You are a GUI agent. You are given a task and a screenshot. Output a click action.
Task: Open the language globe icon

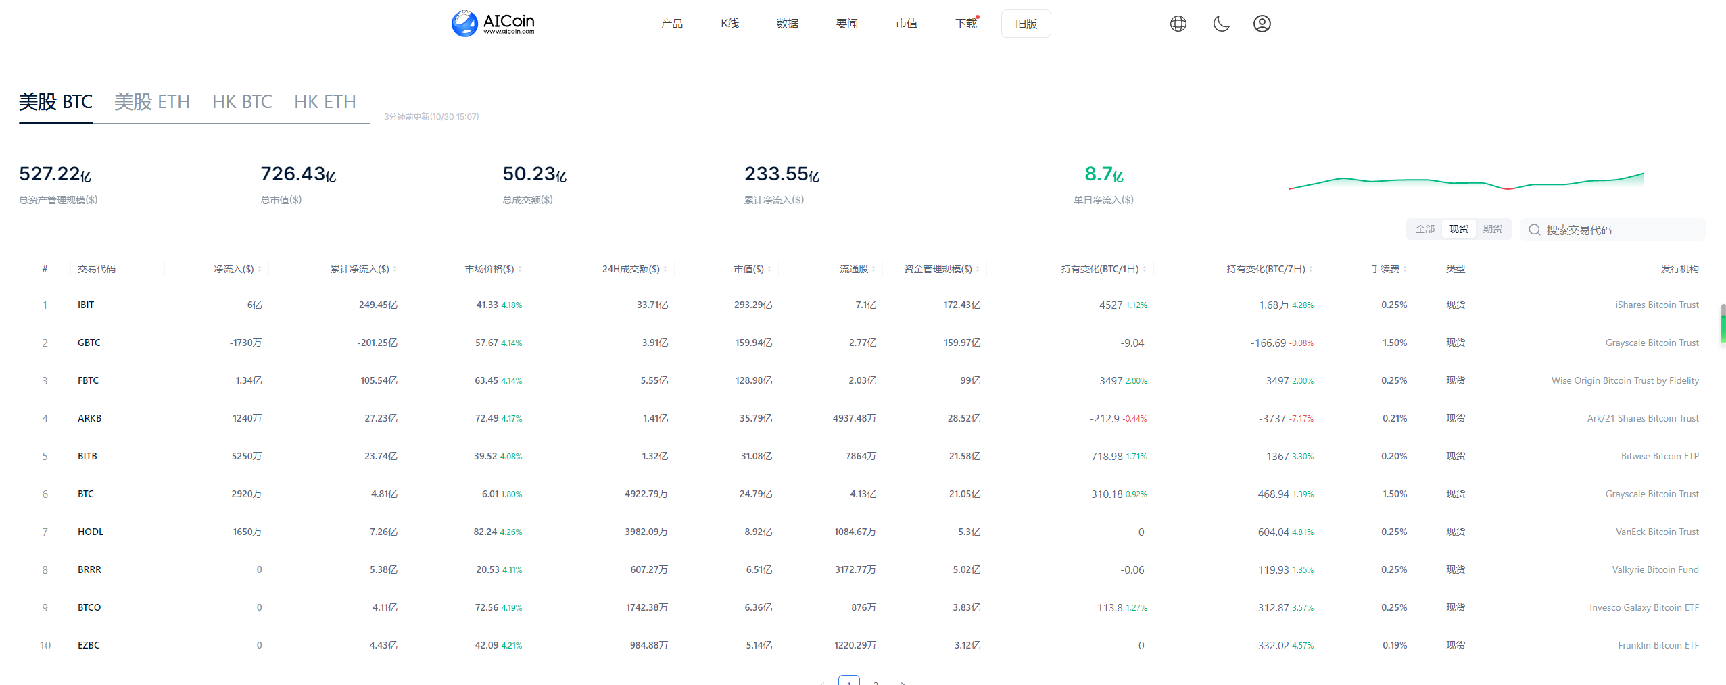[1178, 24]
